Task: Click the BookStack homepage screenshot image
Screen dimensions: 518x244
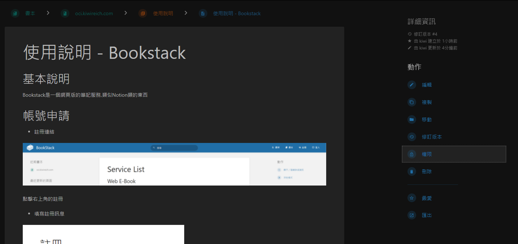Action: pos(174,164)
